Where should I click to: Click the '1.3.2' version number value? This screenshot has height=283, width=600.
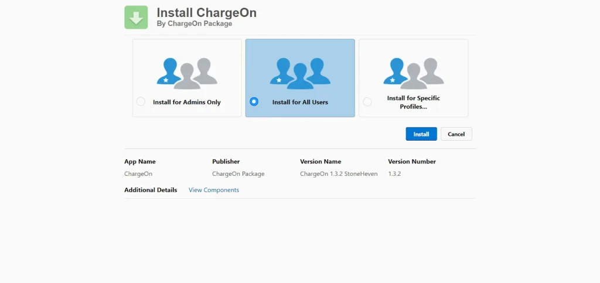click(x=394, y=173)
